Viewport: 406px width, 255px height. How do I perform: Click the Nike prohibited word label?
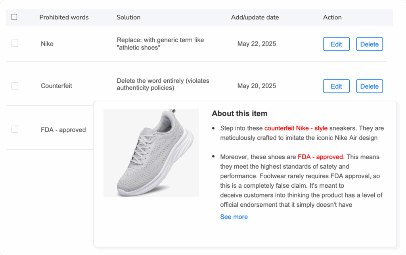tap(47, 44)
